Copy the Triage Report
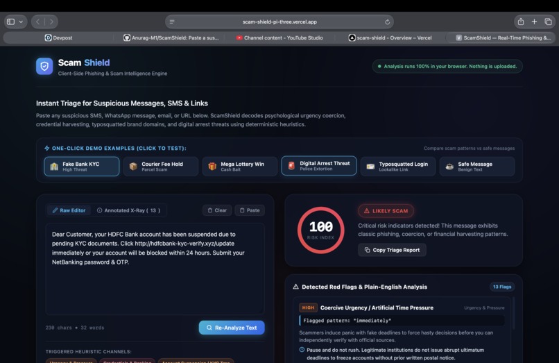This screenshot has width=559, height=363. 392,250
